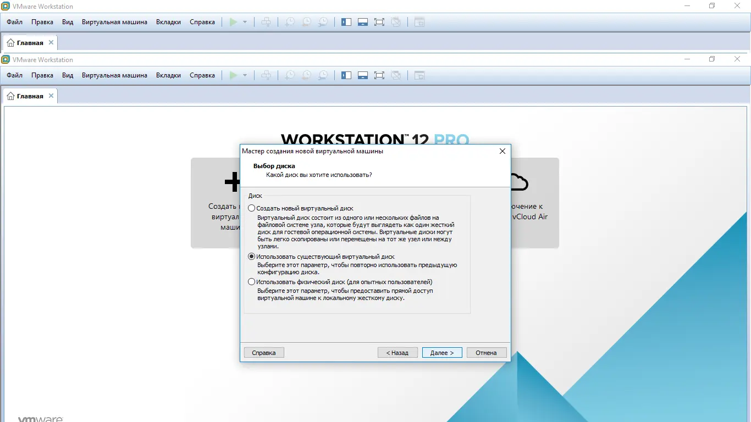Image resolution: width=751 pixels, height=422 pixels.
Task: Open the Вид menu in the upper window
Action: pos(68,22)
